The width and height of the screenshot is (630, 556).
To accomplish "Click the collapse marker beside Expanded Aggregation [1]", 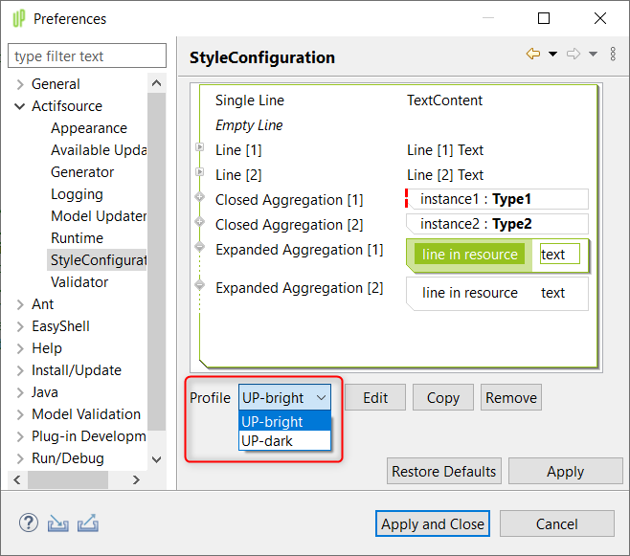I will (x=199, y=247).
